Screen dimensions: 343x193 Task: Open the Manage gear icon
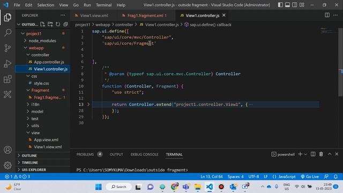pos(8,165)
